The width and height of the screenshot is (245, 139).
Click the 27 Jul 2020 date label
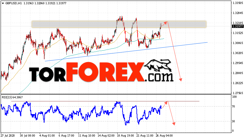tap(8, 136)
